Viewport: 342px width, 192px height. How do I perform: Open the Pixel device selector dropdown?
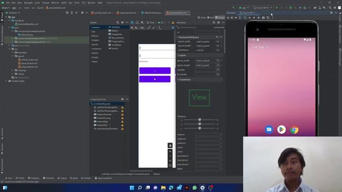point(262,7)
